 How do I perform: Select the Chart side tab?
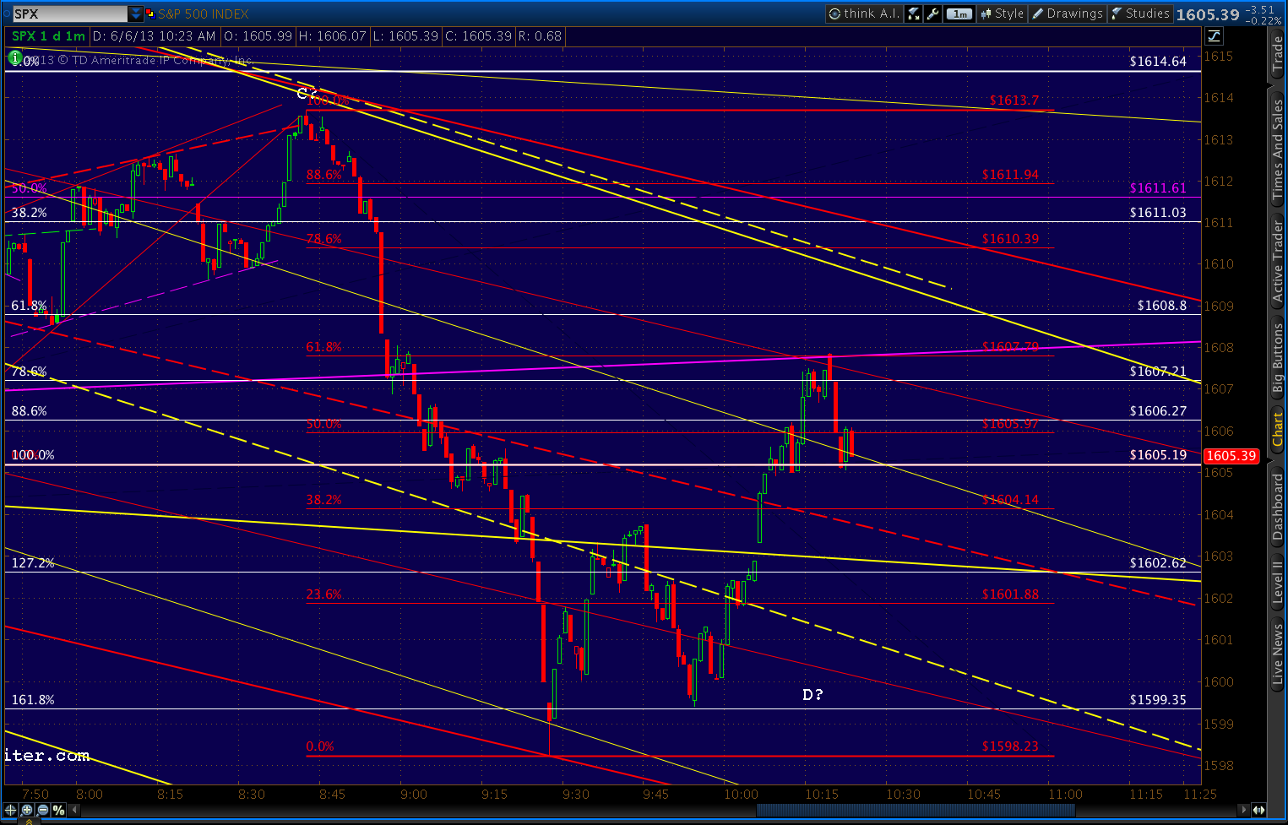pos(1277,429)
